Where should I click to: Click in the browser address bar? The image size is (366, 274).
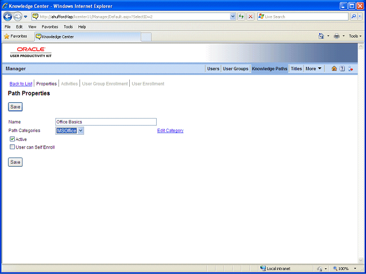tap(133, 17)
